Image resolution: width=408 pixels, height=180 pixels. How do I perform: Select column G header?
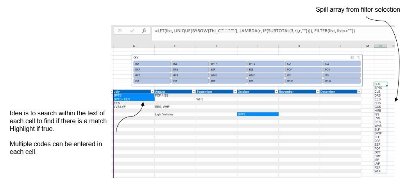[134, 46]
